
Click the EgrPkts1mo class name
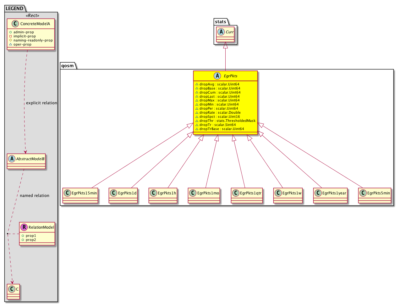pos(208,193)
